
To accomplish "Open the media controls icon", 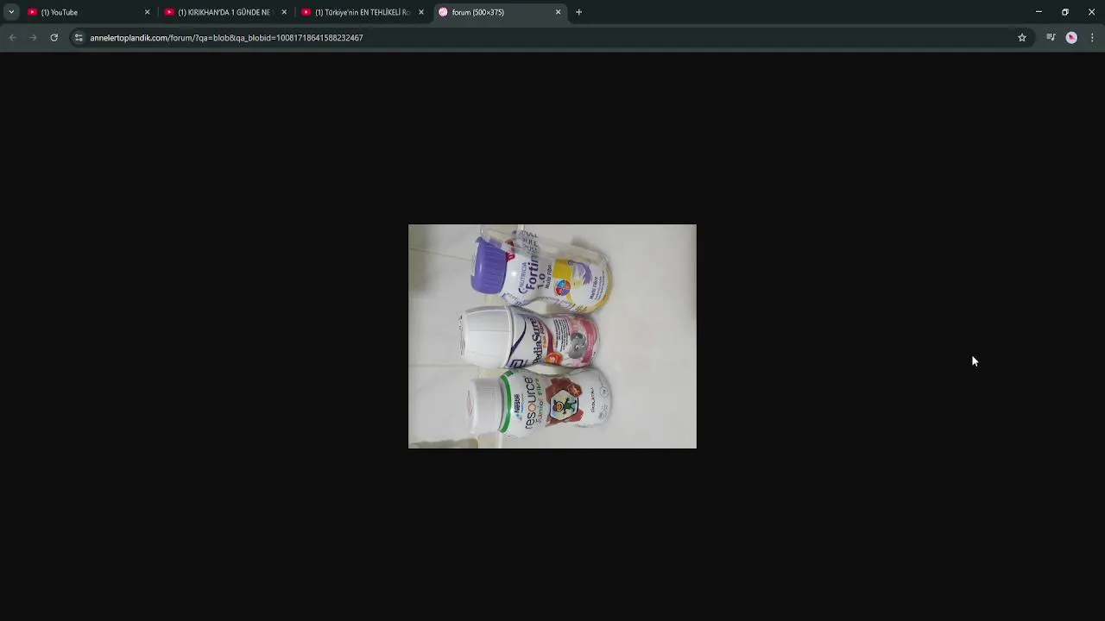I will pos(1051,38).
